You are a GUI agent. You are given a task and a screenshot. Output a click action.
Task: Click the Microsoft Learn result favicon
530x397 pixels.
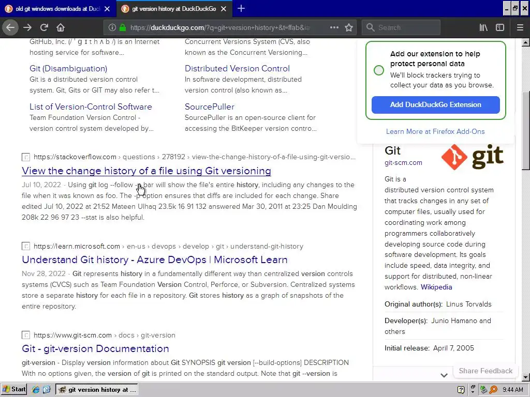(x=26, y=246)
